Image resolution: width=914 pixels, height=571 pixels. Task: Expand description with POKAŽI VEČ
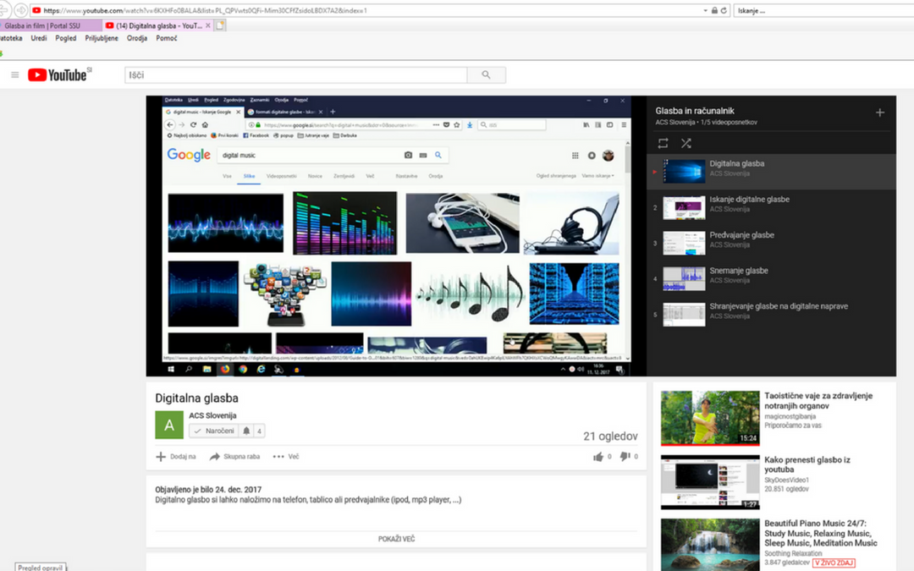pos(396,539)
